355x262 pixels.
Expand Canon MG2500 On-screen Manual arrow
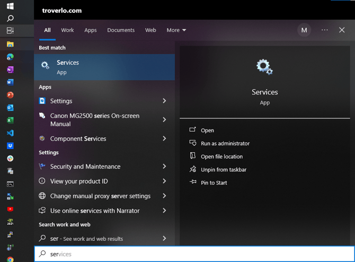(x=164, y=120)
